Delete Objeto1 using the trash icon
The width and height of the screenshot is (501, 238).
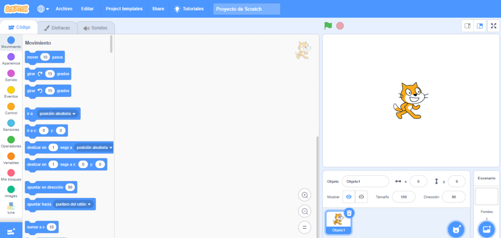(349, 213)
